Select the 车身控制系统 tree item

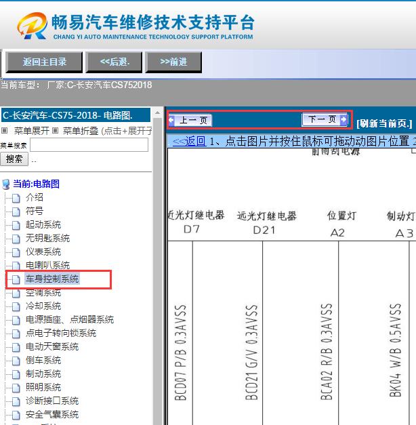tap(52, 279)
